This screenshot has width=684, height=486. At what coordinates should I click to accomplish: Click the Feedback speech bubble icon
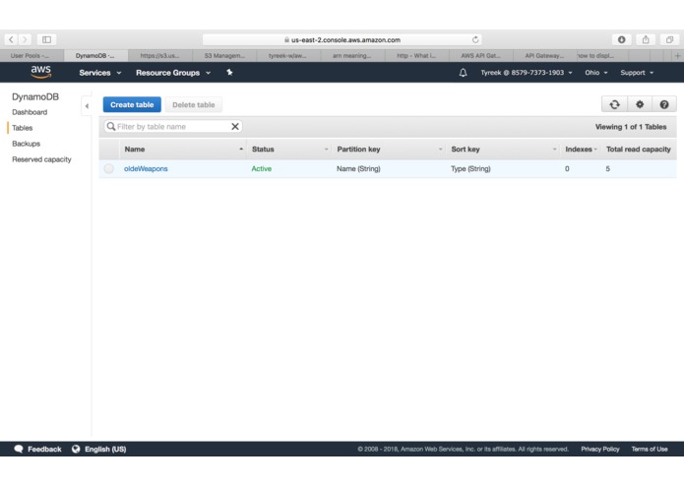tap(19, 449)
